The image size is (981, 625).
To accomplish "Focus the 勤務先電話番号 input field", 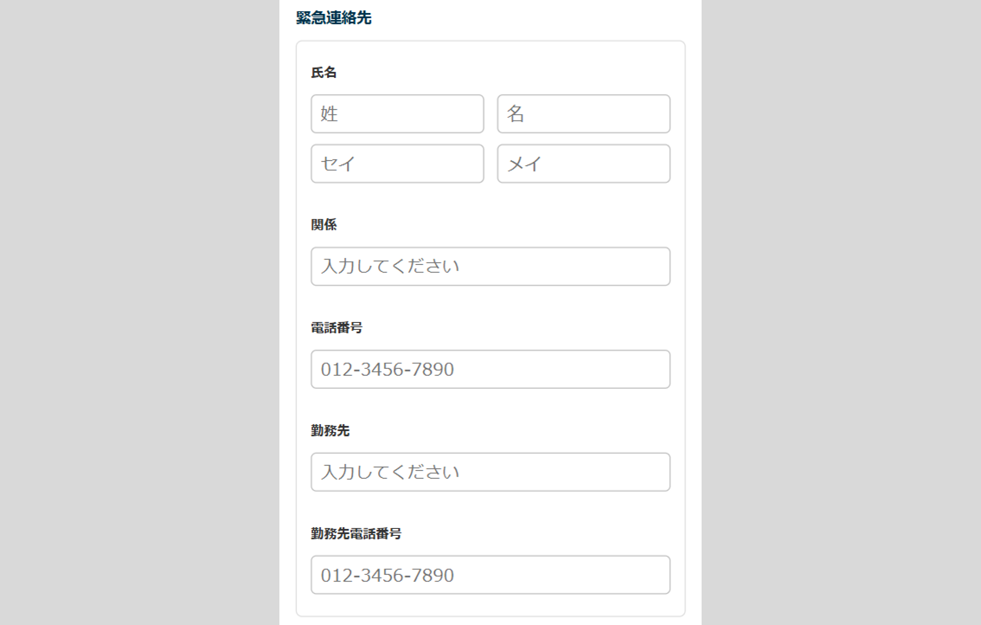I will point(490,575).
